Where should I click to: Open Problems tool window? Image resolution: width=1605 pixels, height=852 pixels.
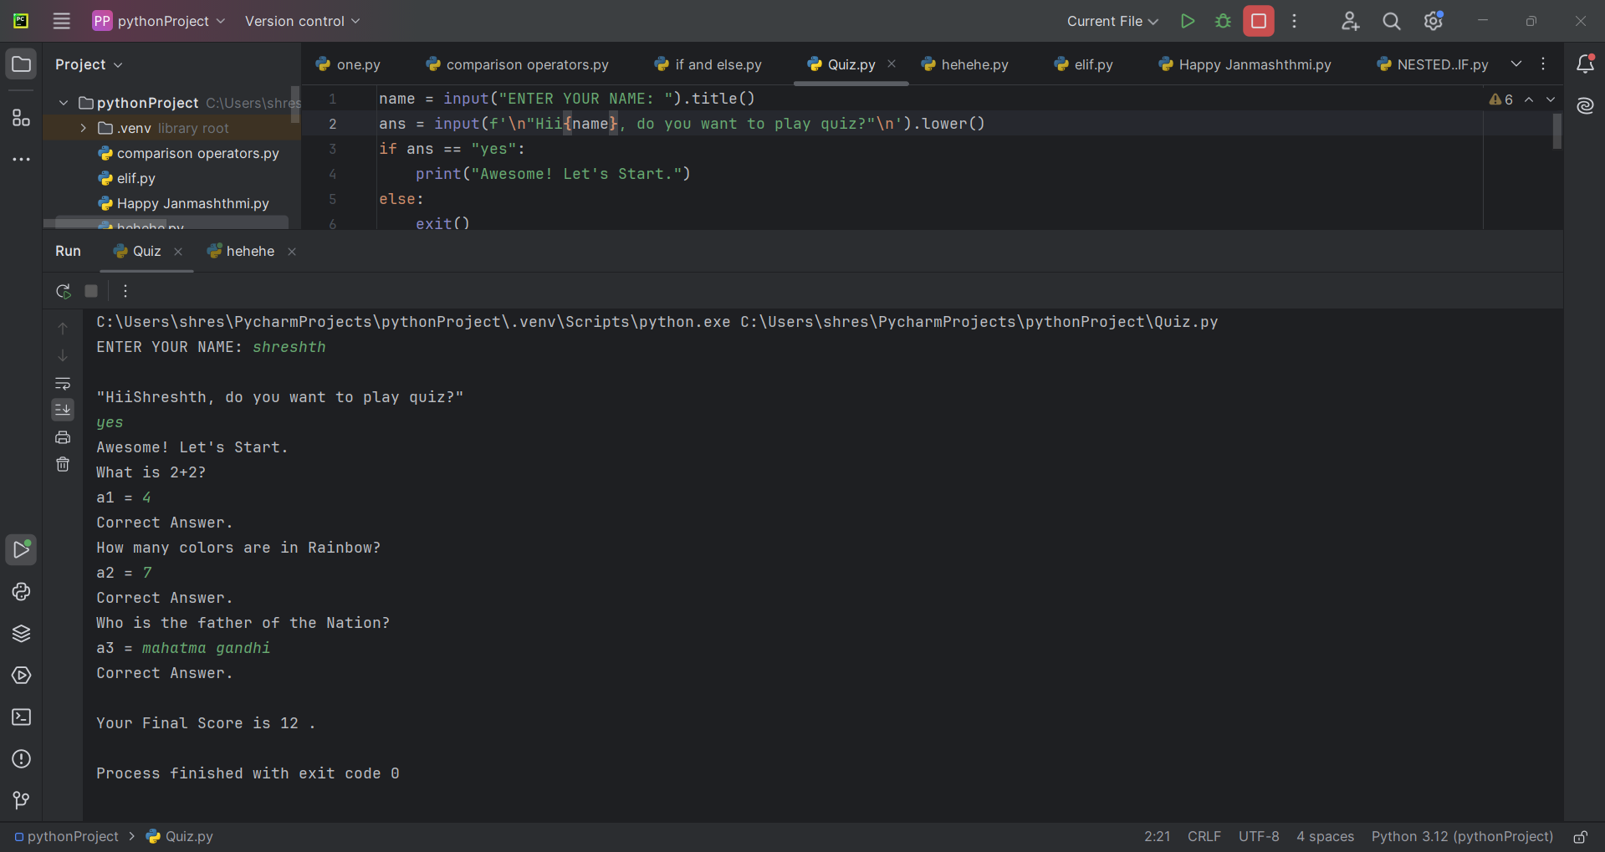pos(22,758)
